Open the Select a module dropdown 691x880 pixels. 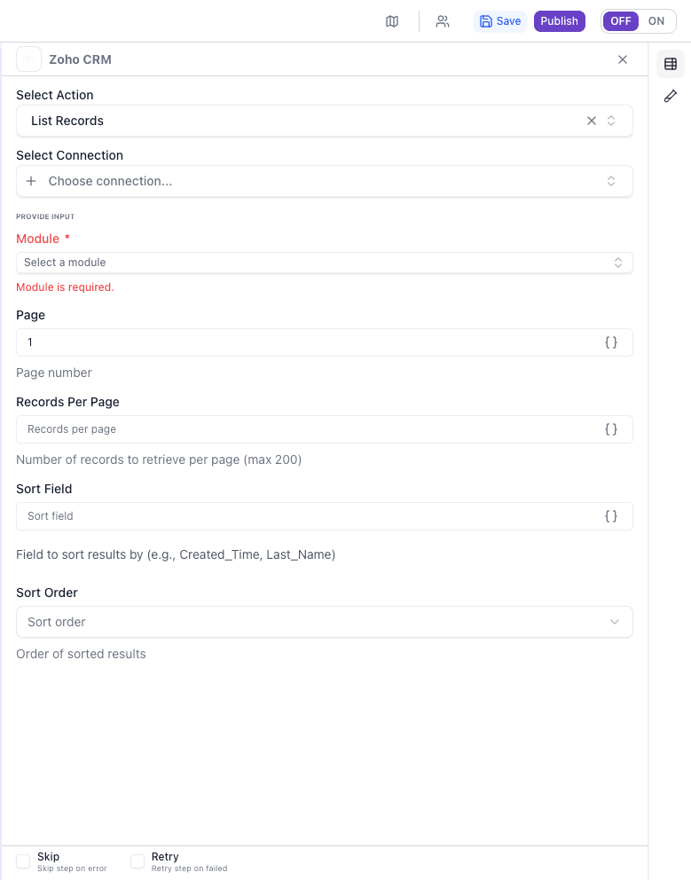[x=324, y=262]
